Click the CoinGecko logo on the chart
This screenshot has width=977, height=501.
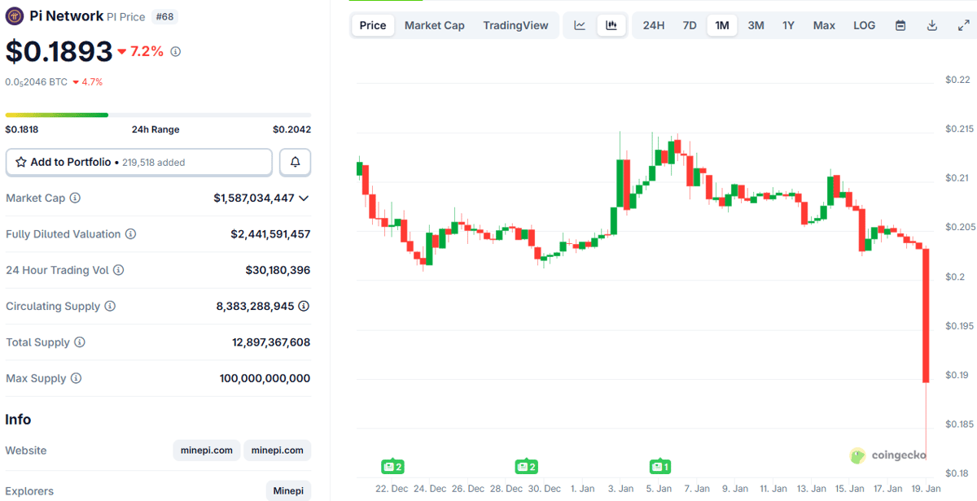887,455
